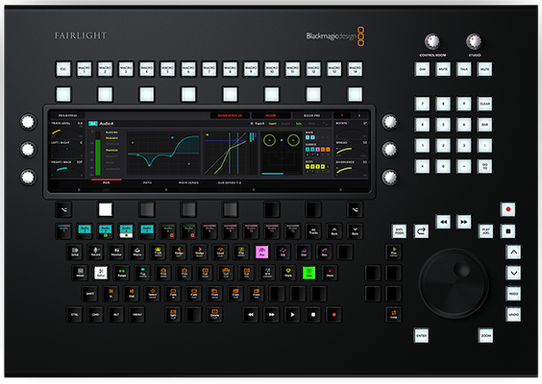Image resolution: width=542 pixels, height=384 pixels.
Task: Trigger the MACRO 1 key
Action: [84, 69]
